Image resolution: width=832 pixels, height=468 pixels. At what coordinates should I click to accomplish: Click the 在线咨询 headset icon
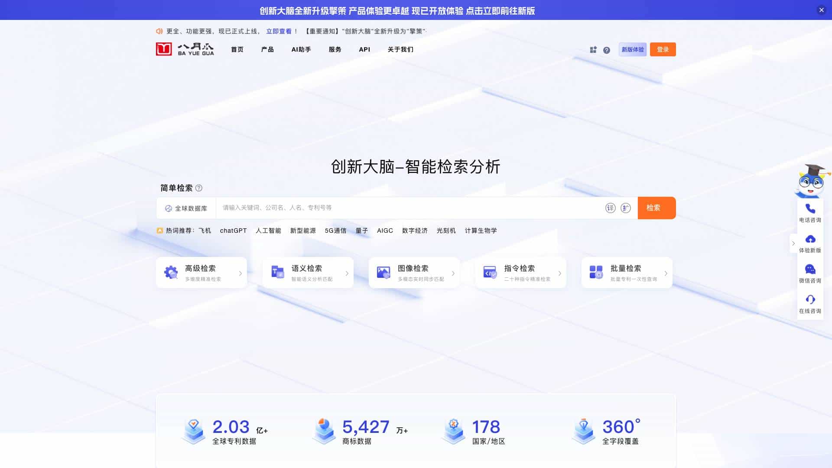tap(810, 299)
